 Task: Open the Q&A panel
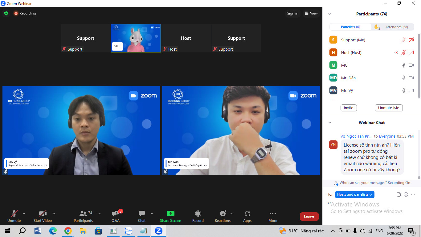pyautogui.click(x=116, y=214)
